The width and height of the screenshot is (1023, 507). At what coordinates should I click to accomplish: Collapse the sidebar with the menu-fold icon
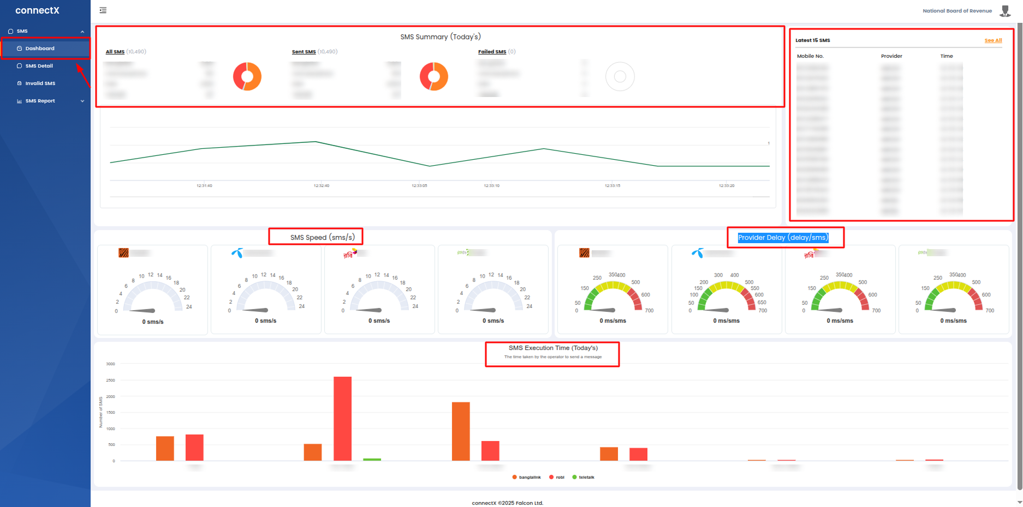[103, 10]
